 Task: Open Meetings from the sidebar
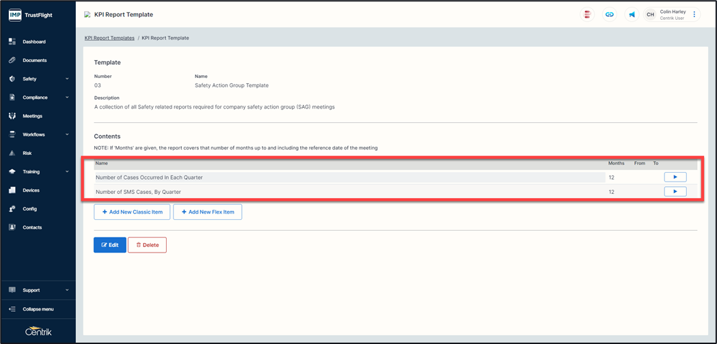coord(32,116)
